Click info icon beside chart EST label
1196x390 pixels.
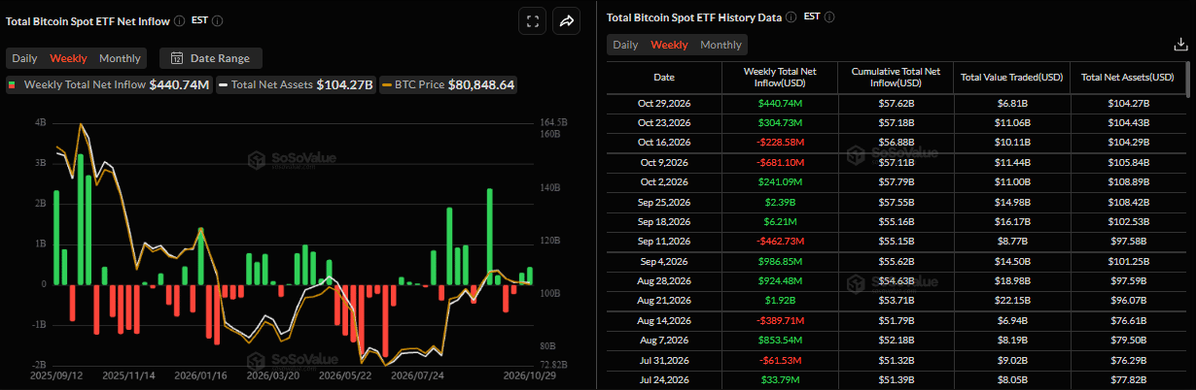[x=218, y=20]
